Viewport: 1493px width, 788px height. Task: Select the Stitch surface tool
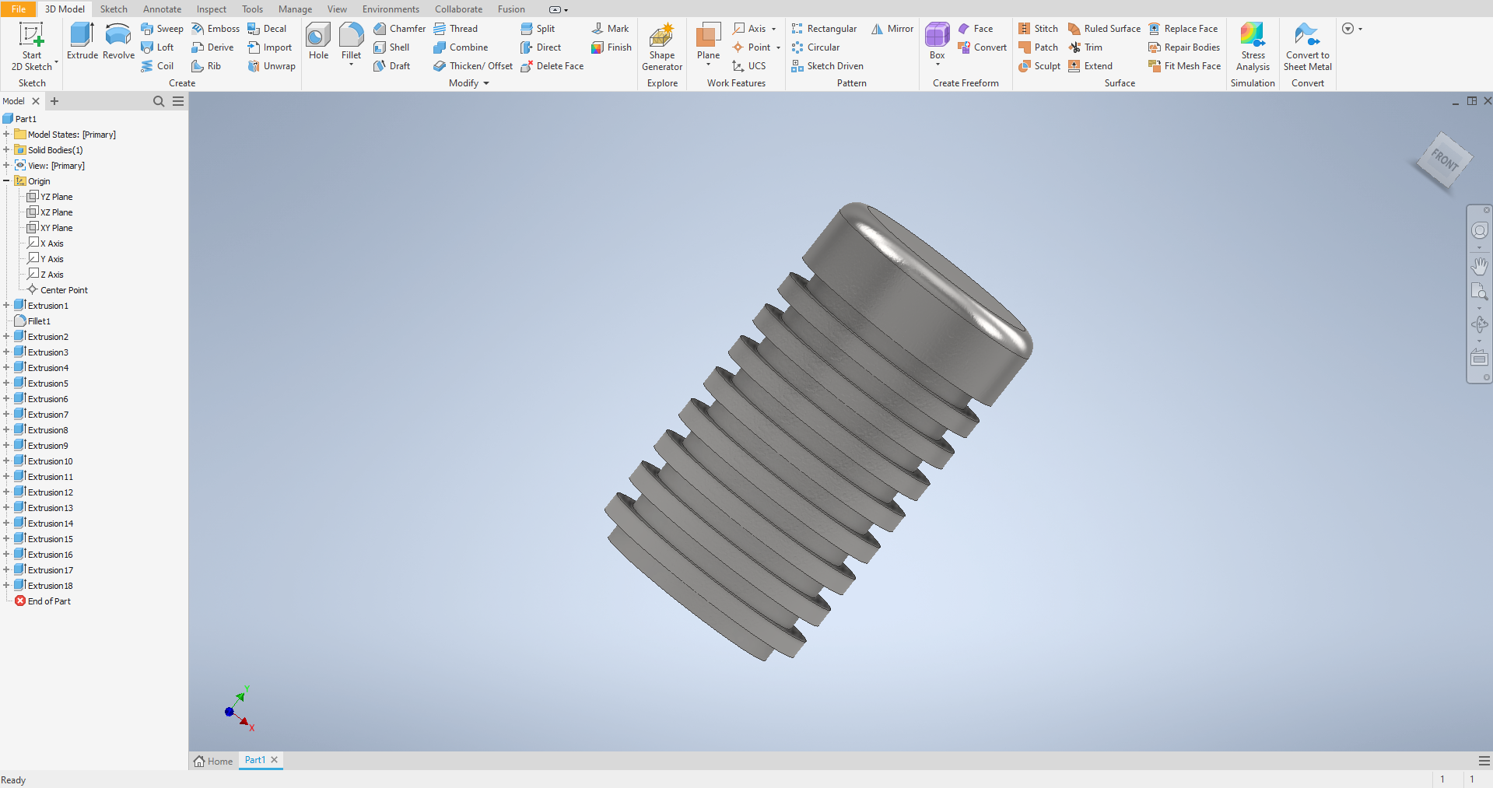(1038, 29)
